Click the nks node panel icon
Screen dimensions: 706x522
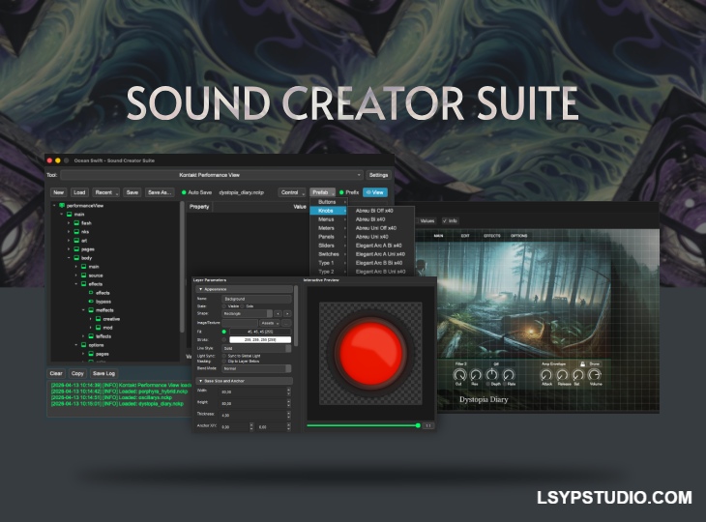(x=76, y=232)
